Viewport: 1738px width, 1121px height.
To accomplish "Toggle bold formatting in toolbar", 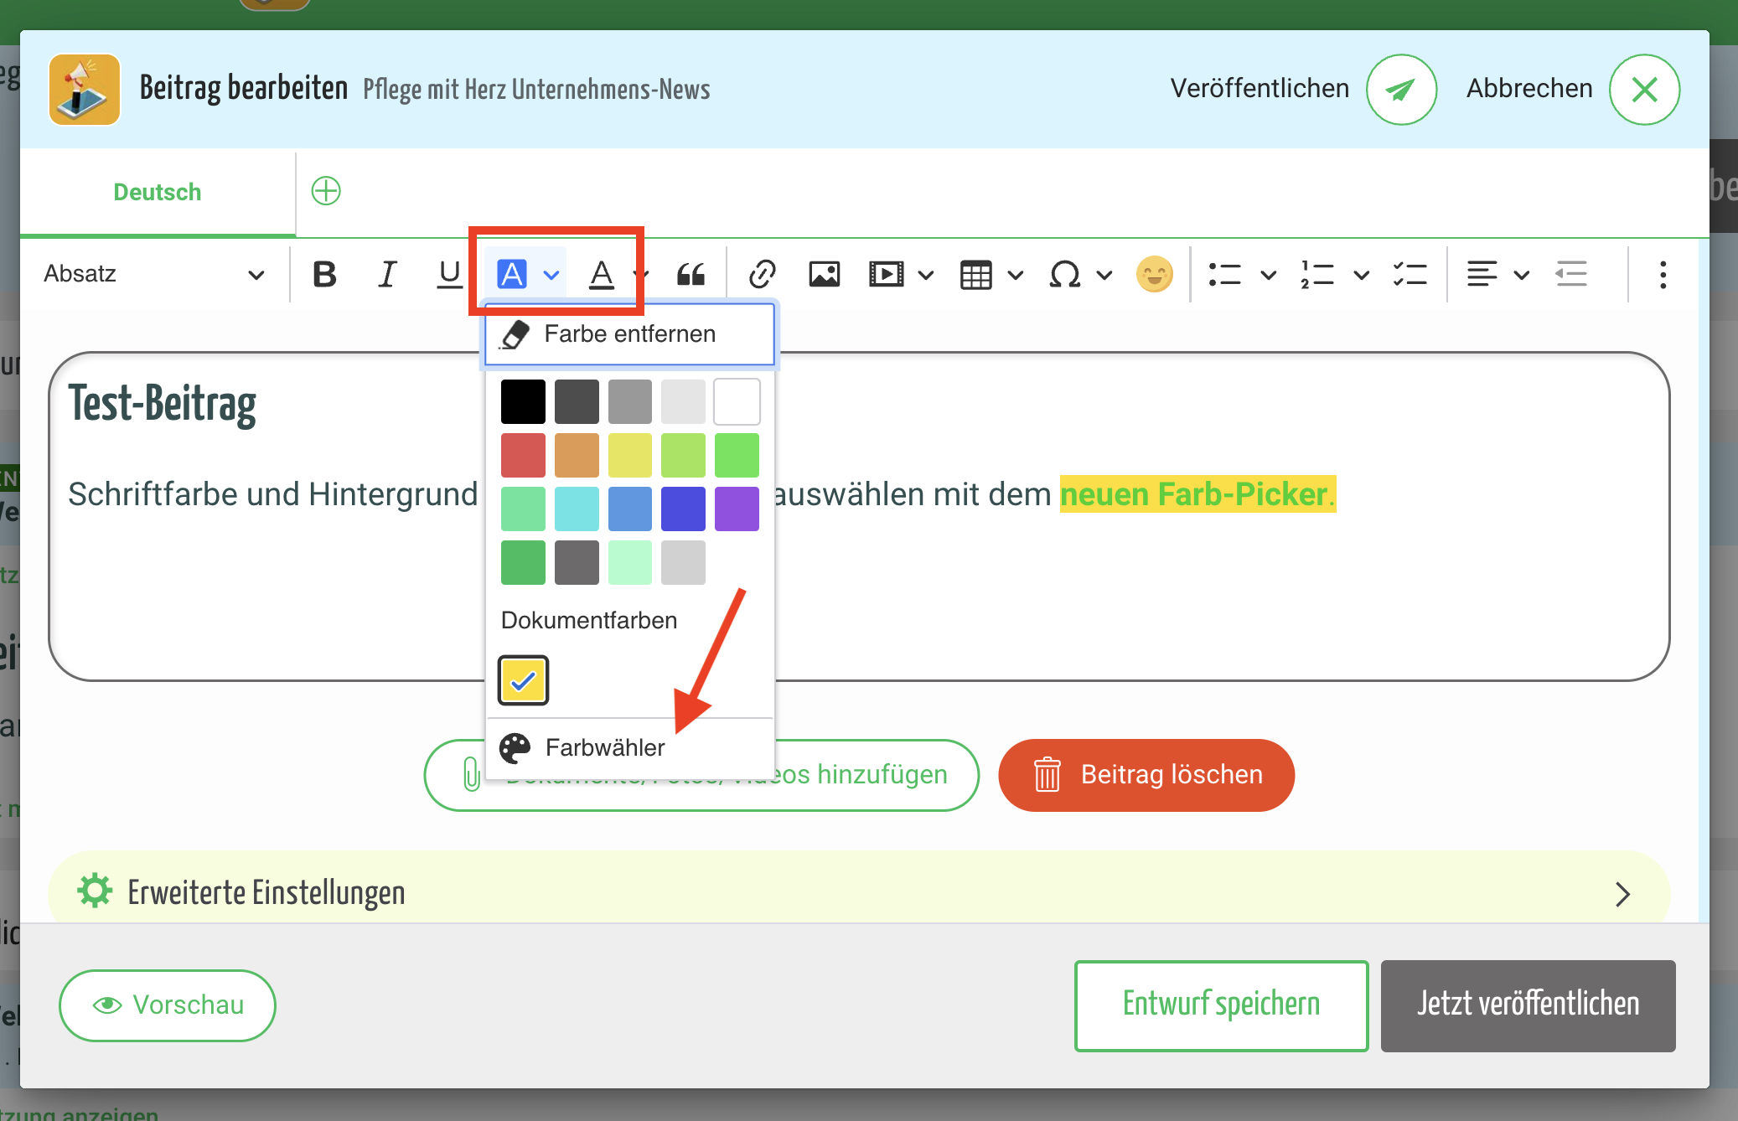I will 324,274.
